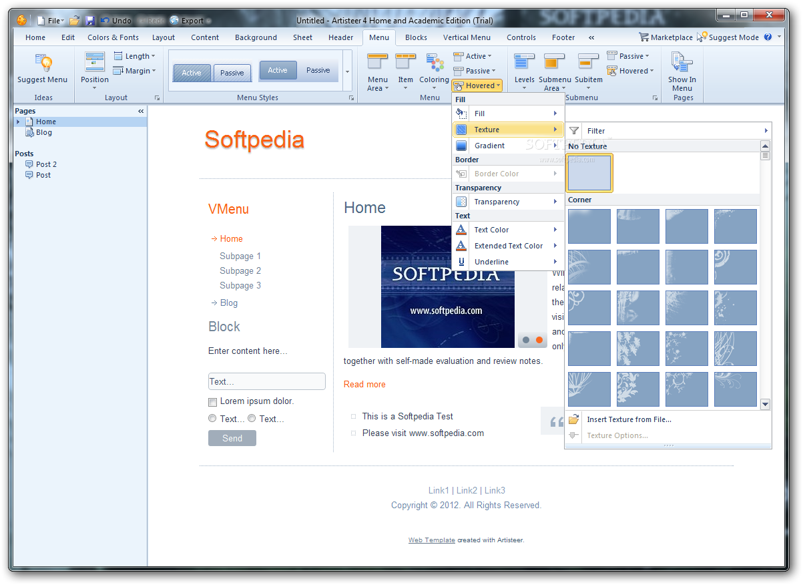The width and height of the screenshot is (803, 585).
Task: Click the Transparency icon in the menu
Action: tap(461, 202)
